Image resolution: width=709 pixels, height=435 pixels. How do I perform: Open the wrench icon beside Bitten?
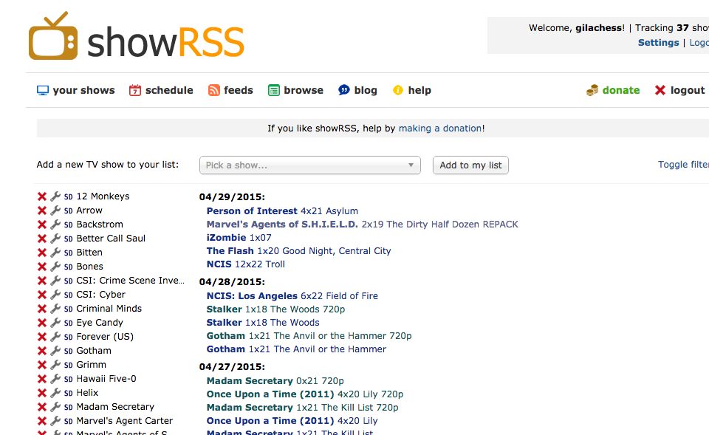click(x=55, y=253)
